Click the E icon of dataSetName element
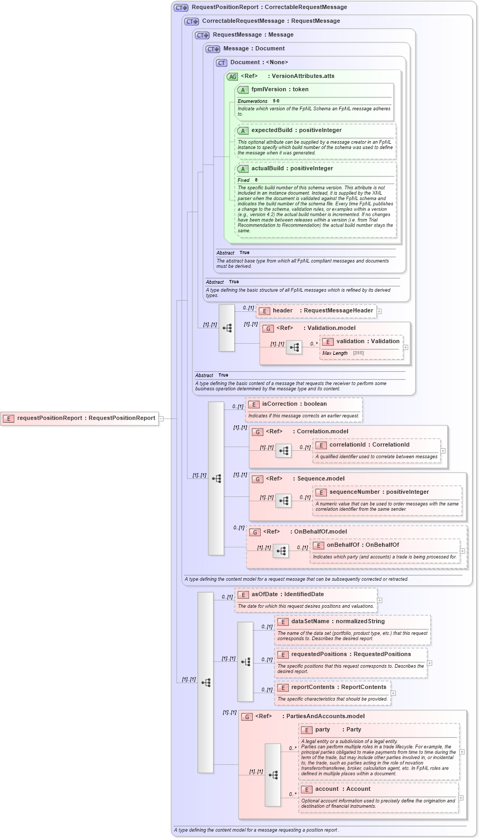Screen dimensions: 479x838 coord(283,622)
